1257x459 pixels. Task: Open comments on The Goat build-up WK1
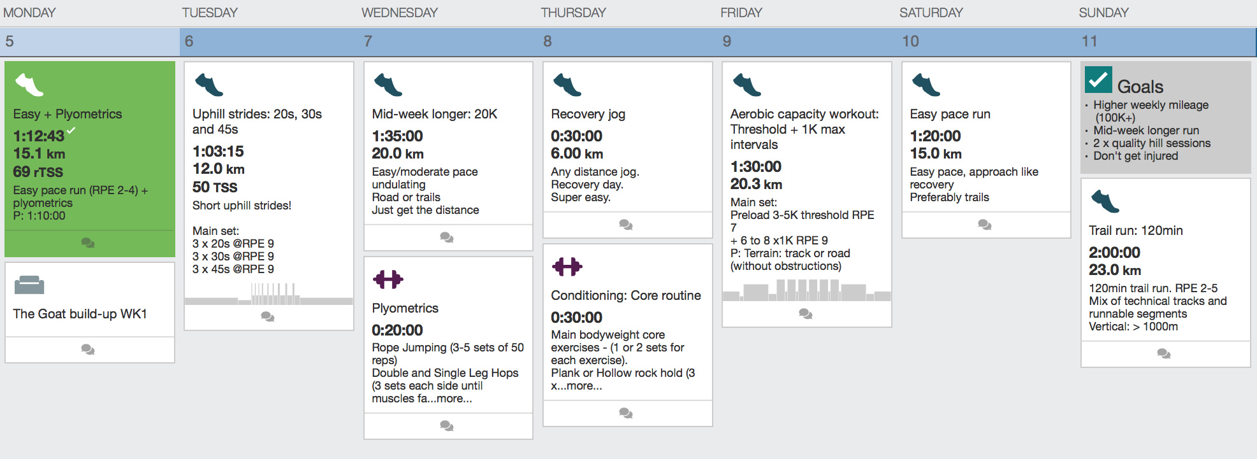tap(88, 349)
